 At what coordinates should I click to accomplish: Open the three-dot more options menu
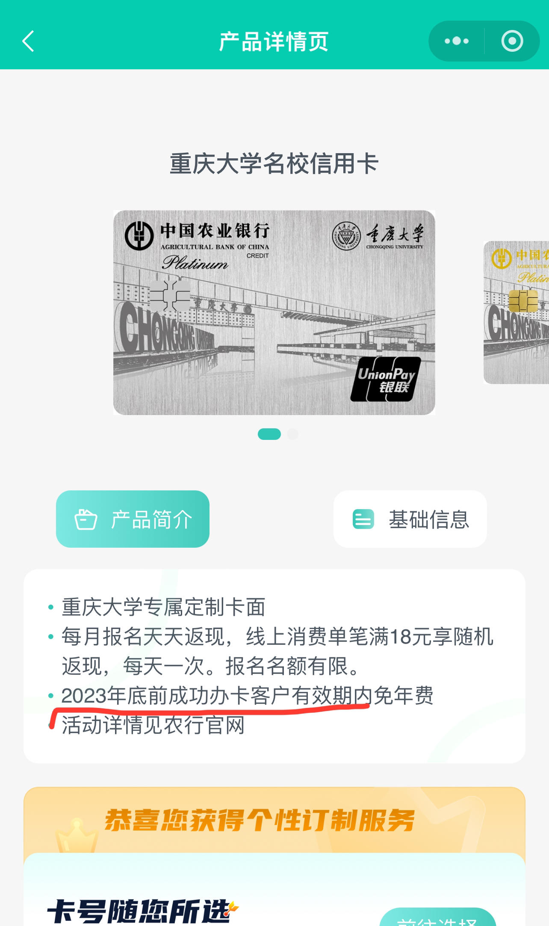pos(457,41)
